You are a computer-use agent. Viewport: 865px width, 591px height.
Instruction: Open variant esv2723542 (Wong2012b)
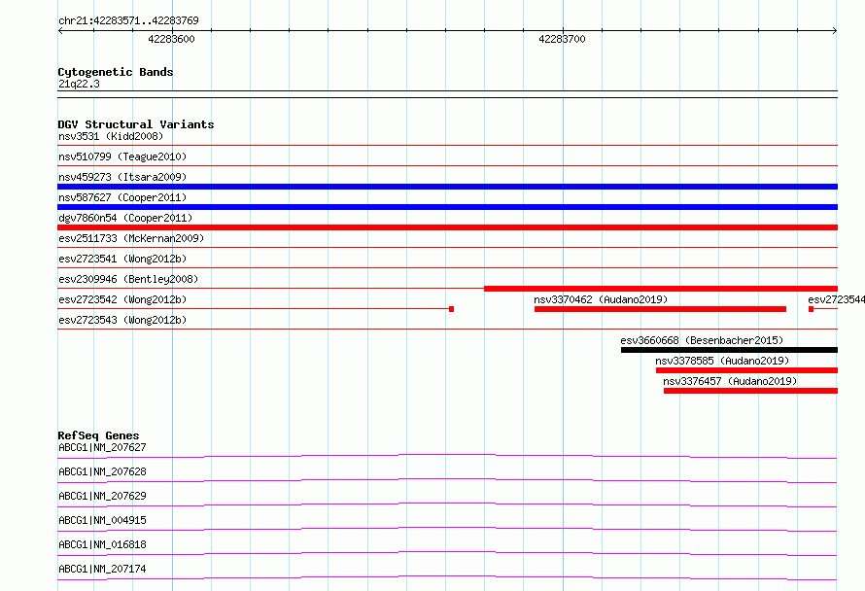(122, 299)
